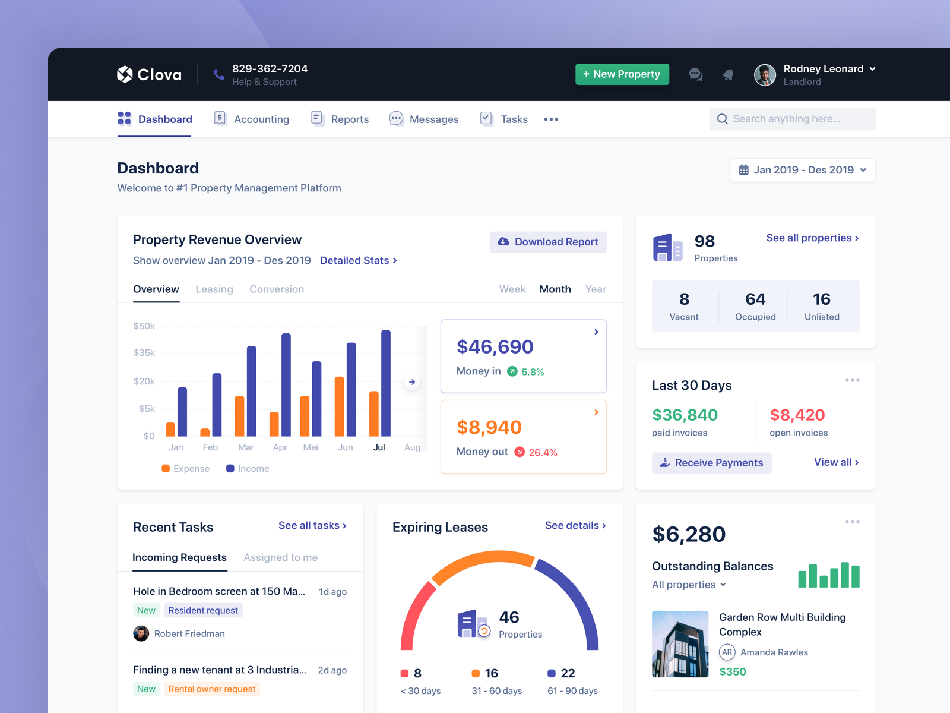Click the calendar icon in the date selector
Viewport: 950px width, 713px height.
click(x=744, y=170)
